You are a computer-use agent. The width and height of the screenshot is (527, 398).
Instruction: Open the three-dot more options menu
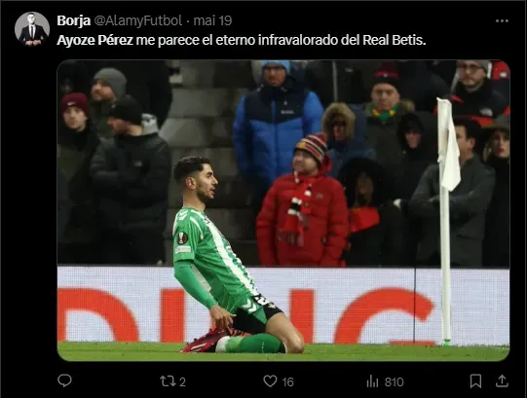coord(502,20)
